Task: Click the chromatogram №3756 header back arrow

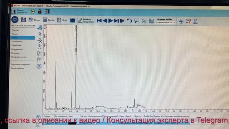Action: click(x=12, y=25)
